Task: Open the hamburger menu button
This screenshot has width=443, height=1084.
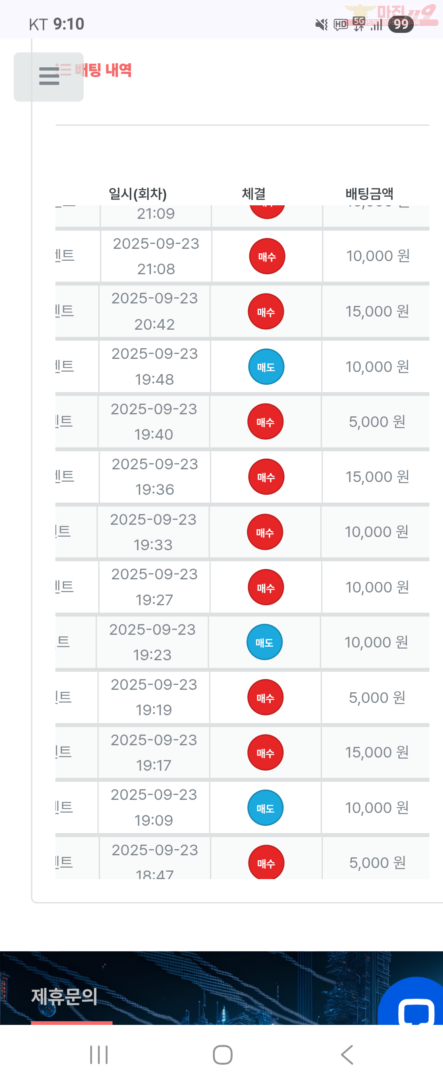Action: coord(49,77)
